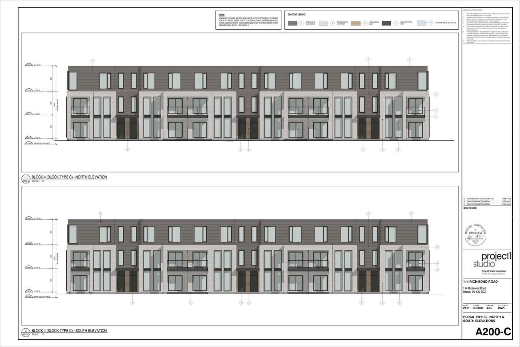
Task: Click the 'NOTE:' heading in the note box
Action: tap(221, 15)
